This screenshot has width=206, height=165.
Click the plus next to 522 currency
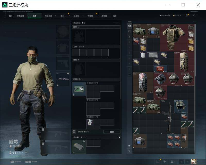[181, 15]
